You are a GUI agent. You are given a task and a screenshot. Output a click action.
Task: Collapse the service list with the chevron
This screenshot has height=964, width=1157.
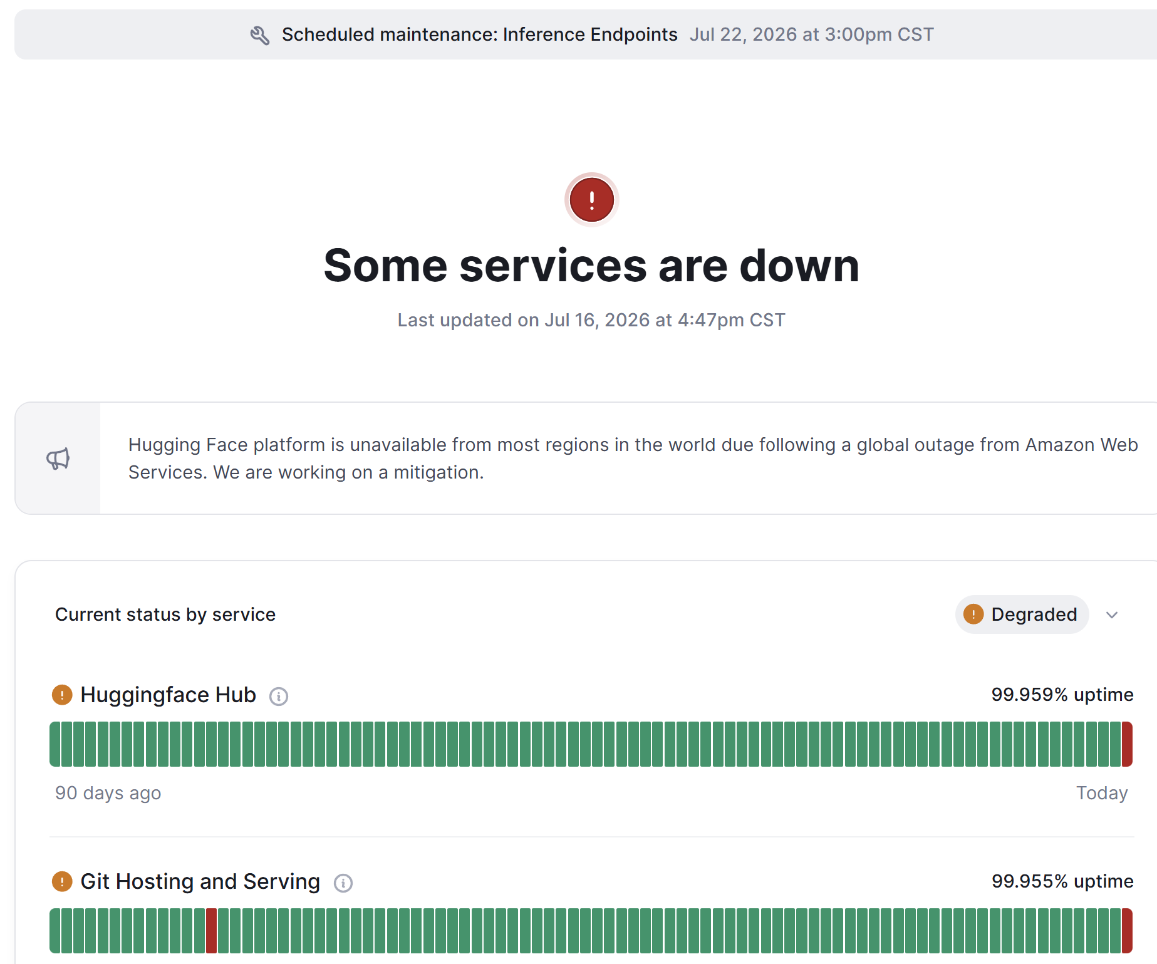point(1112,614)
